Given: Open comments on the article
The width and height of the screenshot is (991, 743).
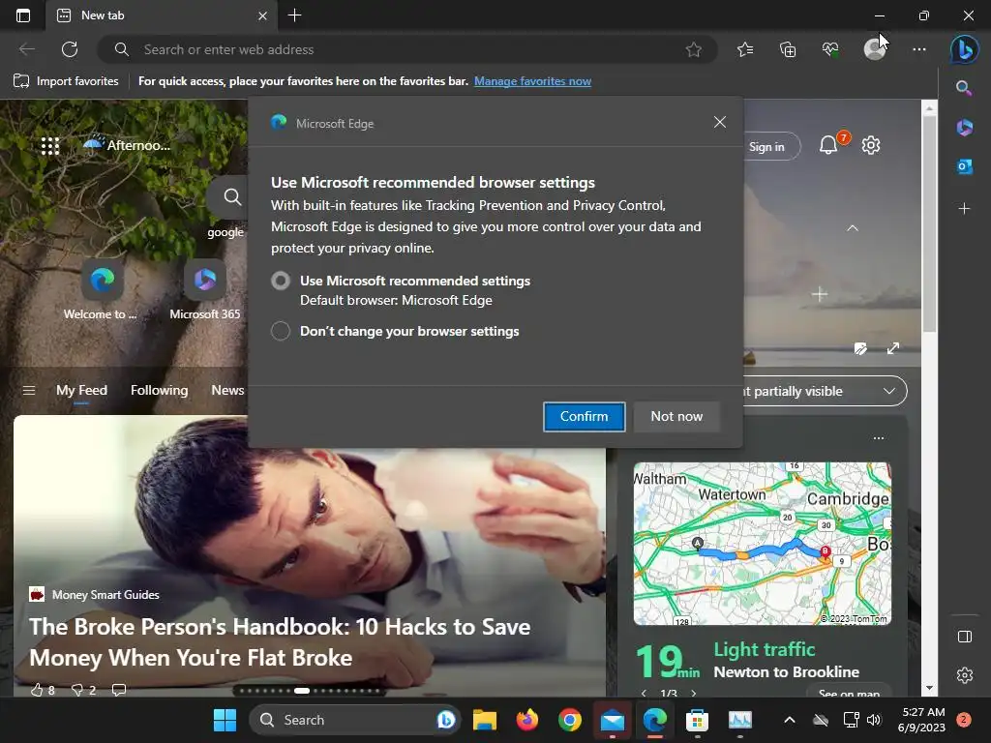Looking at the screenshot, I should tap(118, 689).
